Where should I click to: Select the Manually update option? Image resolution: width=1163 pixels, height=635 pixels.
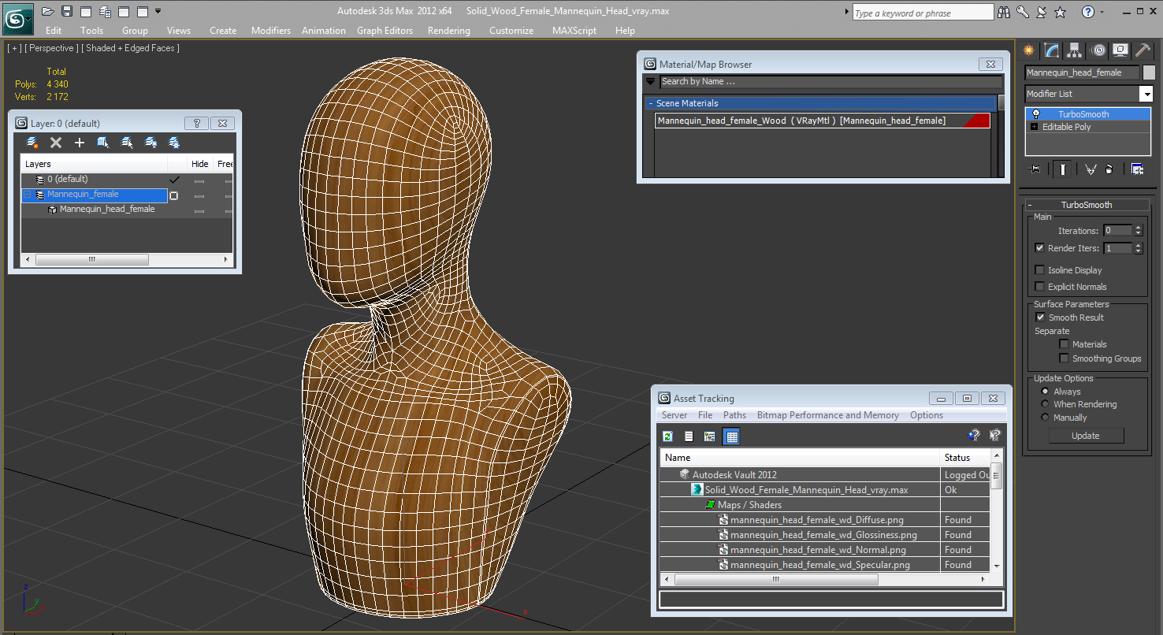point(1046,418)
